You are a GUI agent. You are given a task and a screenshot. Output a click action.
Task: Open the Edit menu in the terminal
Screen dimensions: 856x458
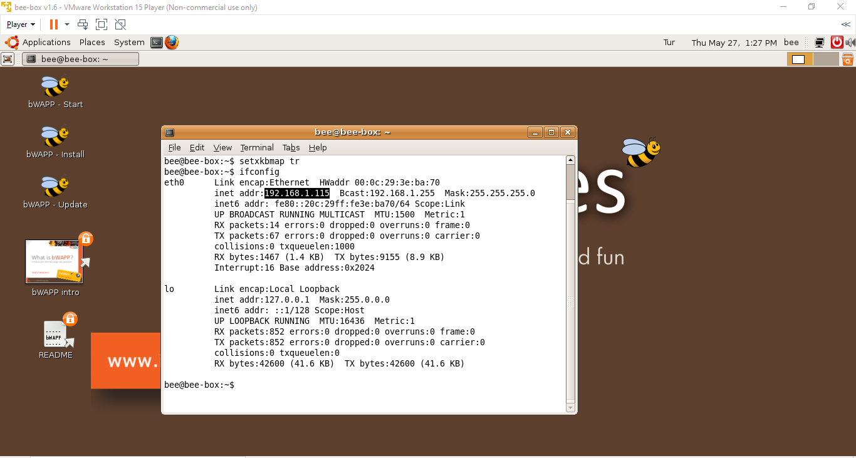[x=197, y=147]
